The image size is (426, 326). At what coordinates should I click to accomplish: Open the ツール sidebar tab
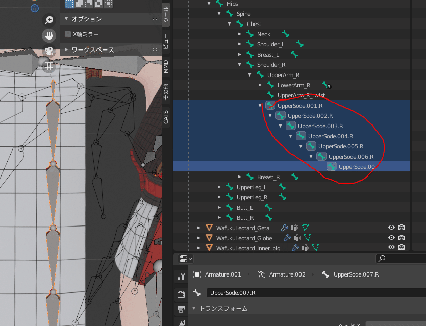[x=166, y=14]
